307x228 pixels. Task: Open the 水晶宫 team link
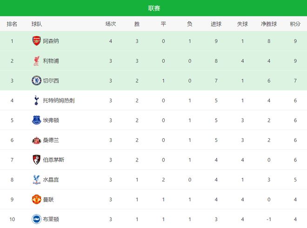tap(51, 180)
